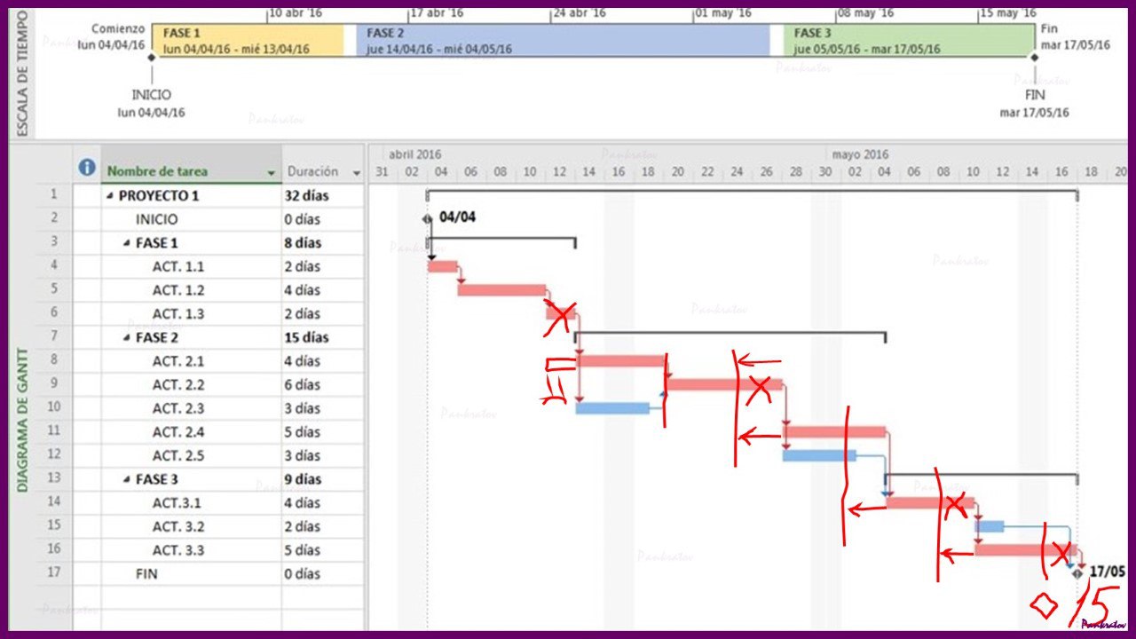Viewport: 1136px width, 639px height.
Task: Click the ACT. 1.2 red Gantt bar
Action: click(x=501, y=290)
